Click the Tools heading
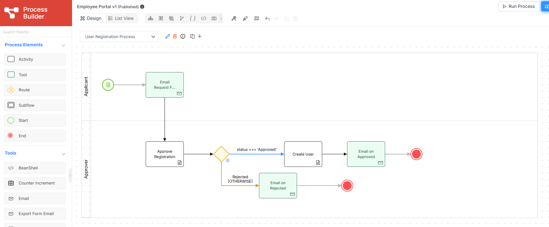The width and height of the screenshot is (549, 227). click(10, 153)
